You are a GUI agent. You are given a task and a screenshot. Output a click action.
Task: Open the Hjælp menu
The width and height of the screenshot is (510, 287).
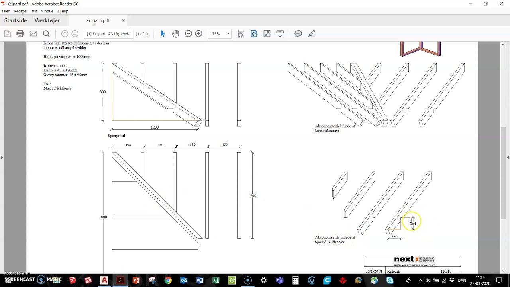(63, 11)
